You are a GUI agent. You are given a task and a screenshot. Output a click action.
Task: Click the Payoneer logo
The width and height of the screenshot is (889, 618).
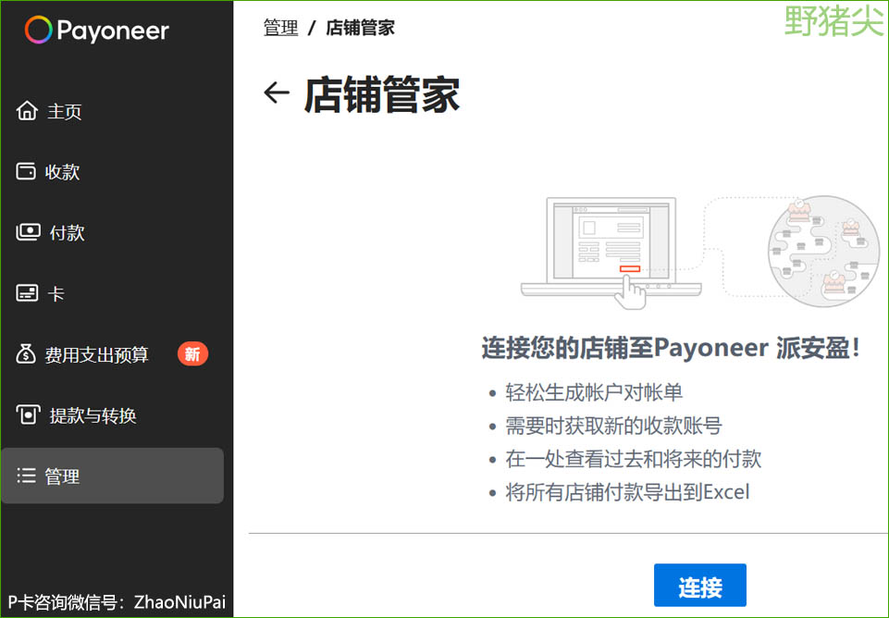96,30
